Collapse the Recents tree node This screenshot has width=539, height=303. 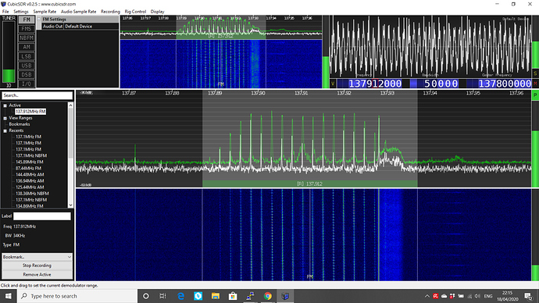[x=5, y=131]
